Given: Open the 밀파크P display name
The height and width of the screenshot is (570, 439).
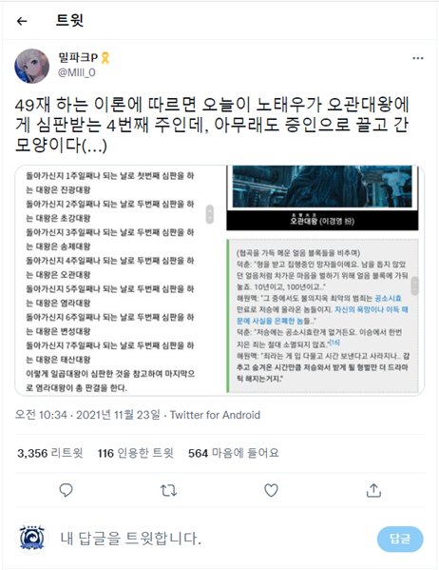Looking at the screenshot, I should (x=78, y=57).
